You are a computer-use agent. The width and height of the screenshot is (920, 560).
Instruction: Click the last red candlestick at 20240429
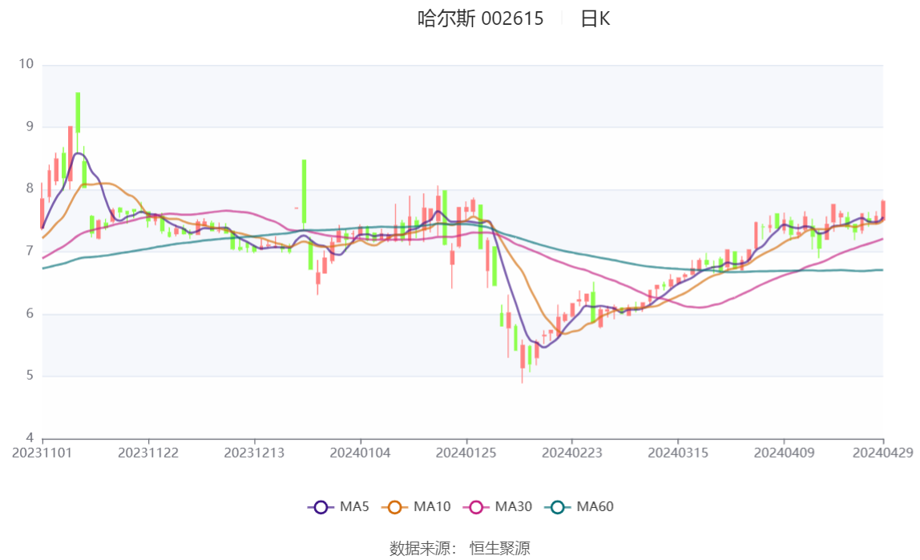(882, 210)
